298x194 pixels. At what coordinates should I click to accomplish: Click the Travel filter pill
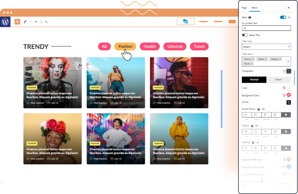coord(199,46)
